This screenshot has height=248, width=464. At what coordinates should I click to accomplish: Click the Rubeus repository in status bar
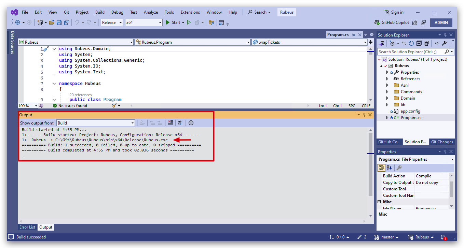pyautogui.click(x=421, y=237)
